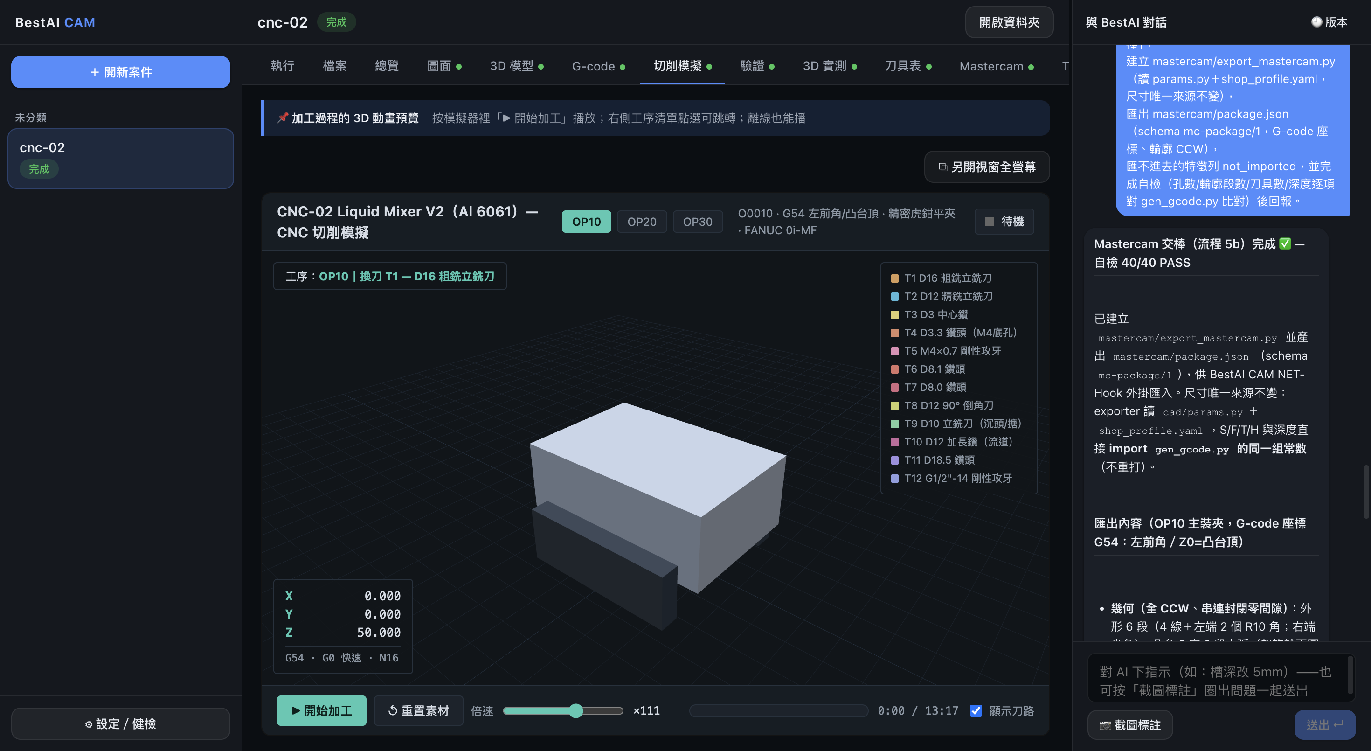Click the 3D stock block in viewport
Image resolution: width=1371 pixels, height=751 pixels.
pyautogui.click(x=658, y=498)
